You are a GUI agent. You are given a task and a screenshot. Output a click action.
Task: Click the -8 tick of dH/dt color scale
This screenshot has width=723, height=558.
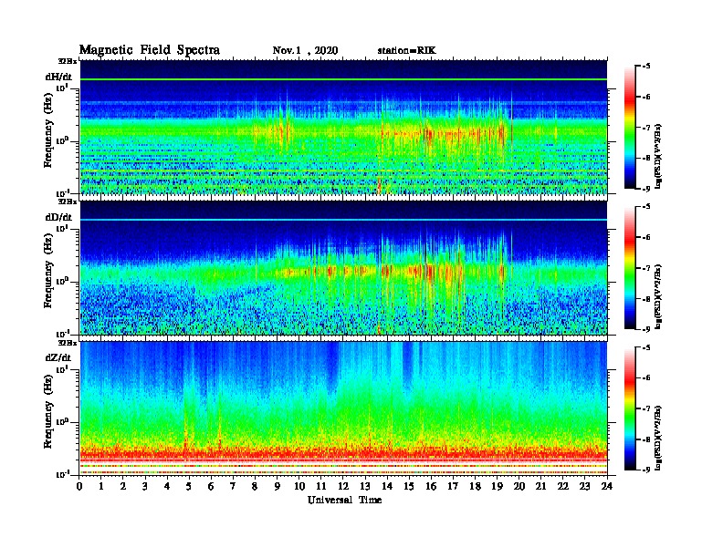(646, 158)
